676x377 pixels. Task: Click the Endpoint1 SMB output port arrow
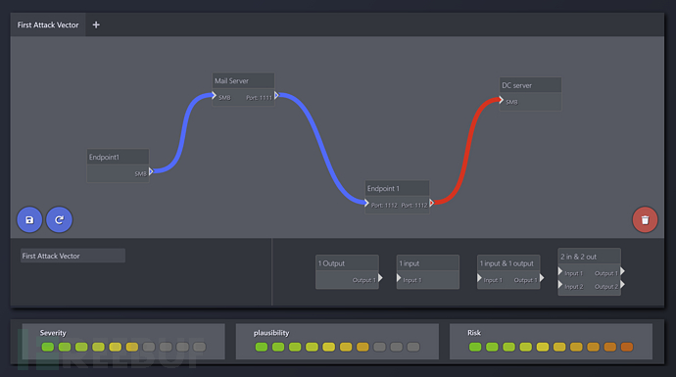coord(151,171)
